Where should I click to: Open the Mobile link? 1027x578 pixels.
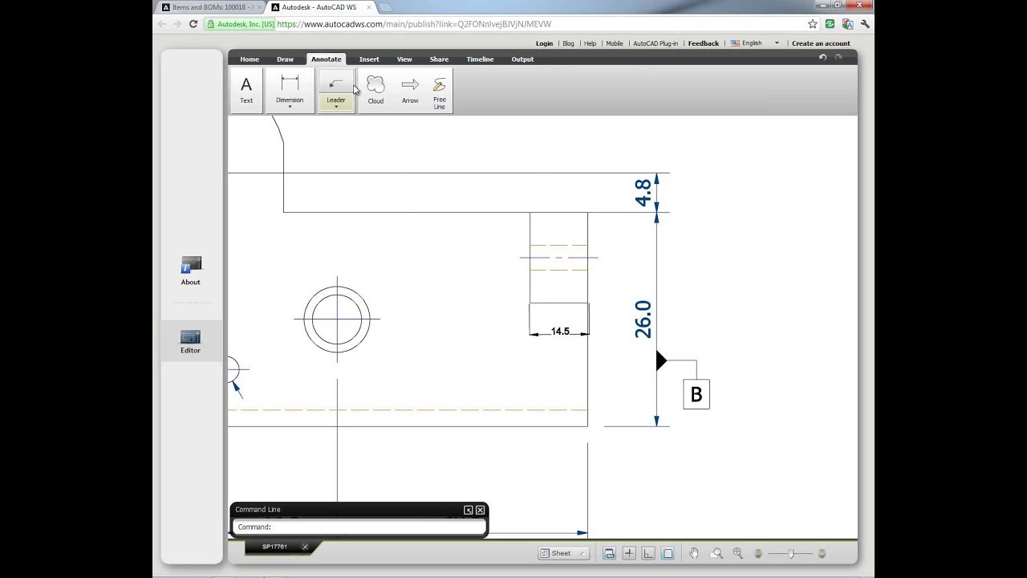click(615, 43)
